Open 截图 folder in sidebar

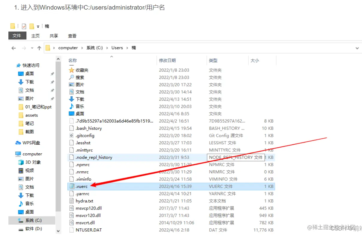(29, 132)
